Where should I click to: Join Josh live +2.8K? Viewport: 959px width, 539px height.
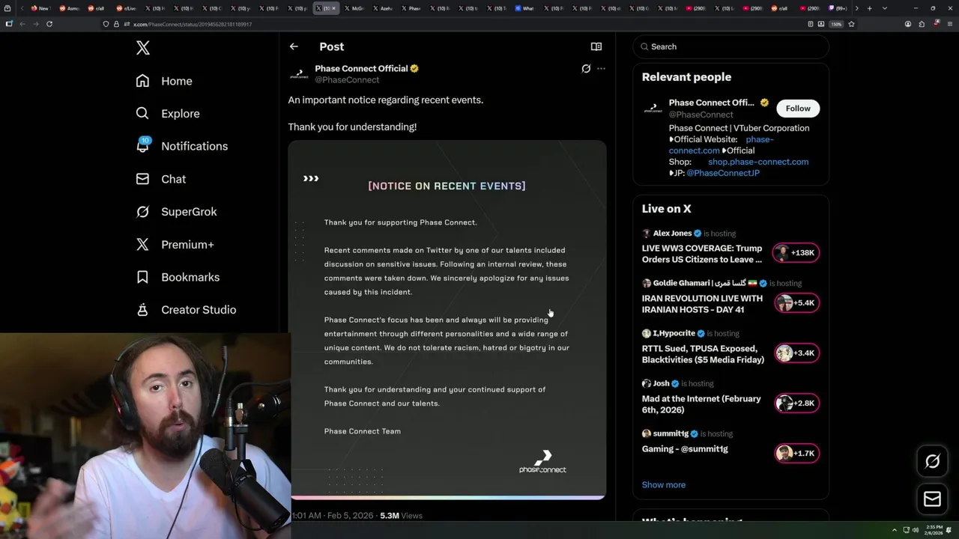tap(796, 404)
